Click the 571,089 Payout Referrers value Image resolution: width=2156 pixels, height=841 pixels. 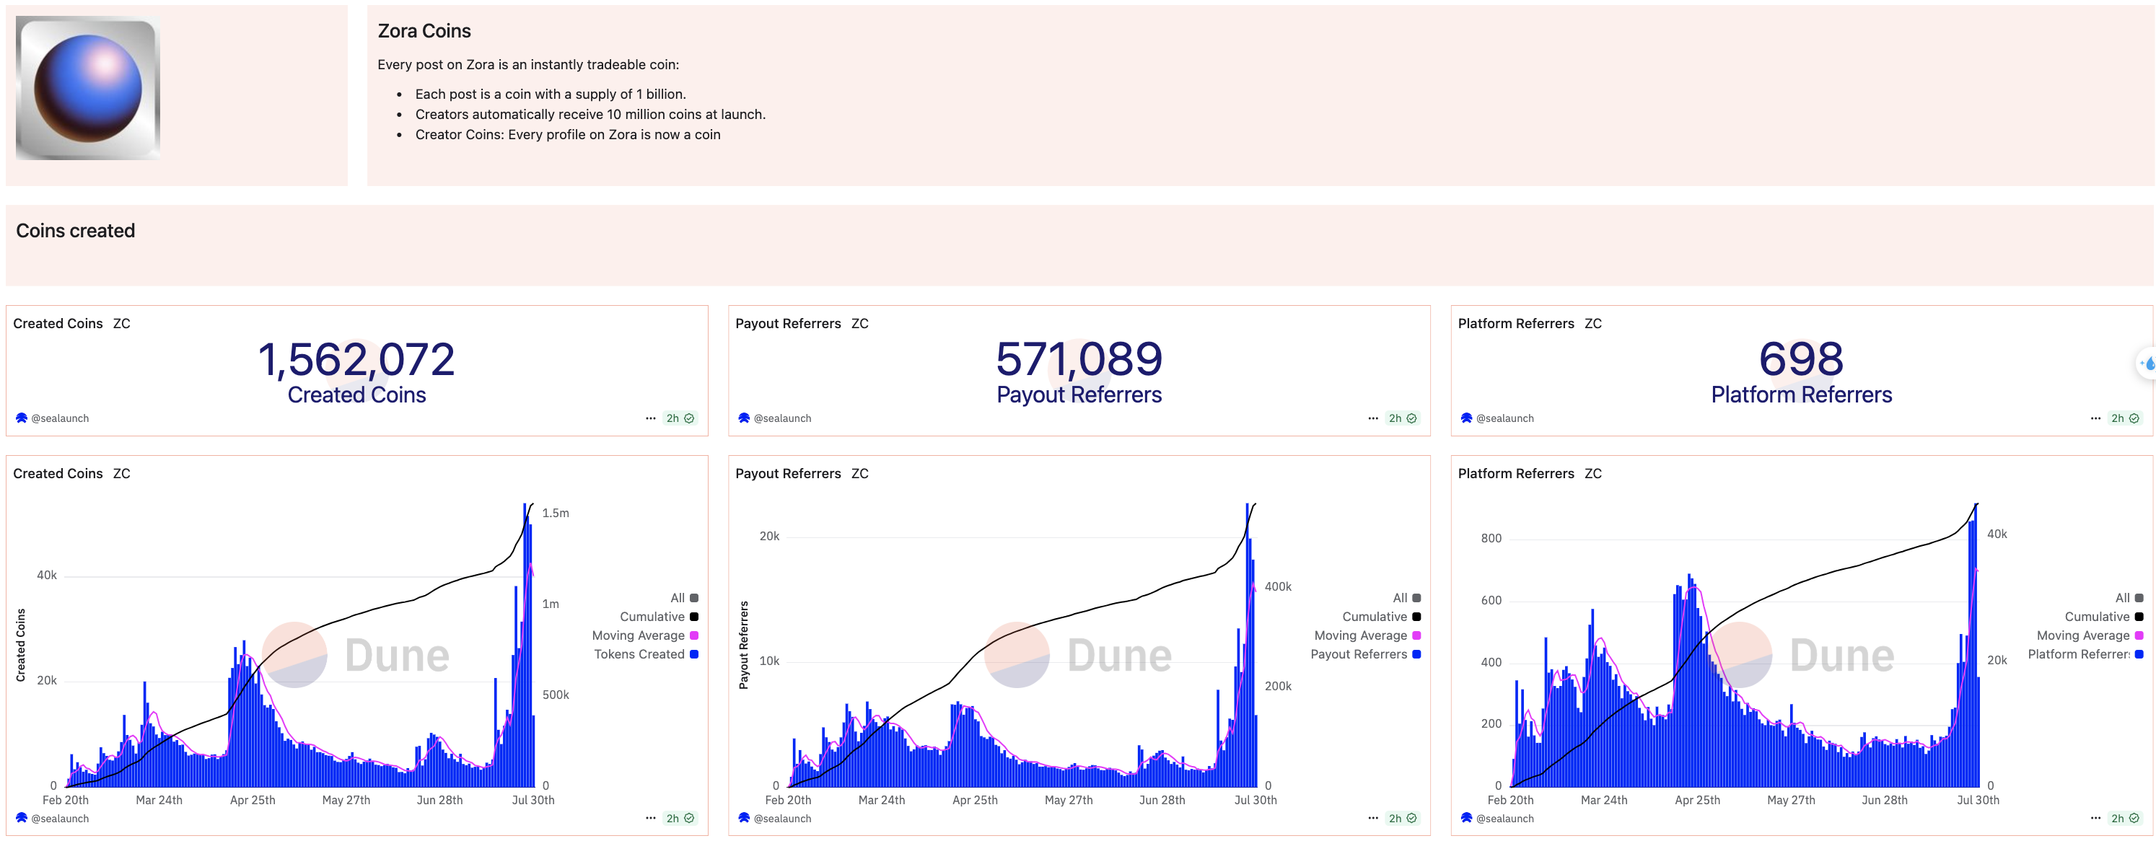(x=1079, y=360)
